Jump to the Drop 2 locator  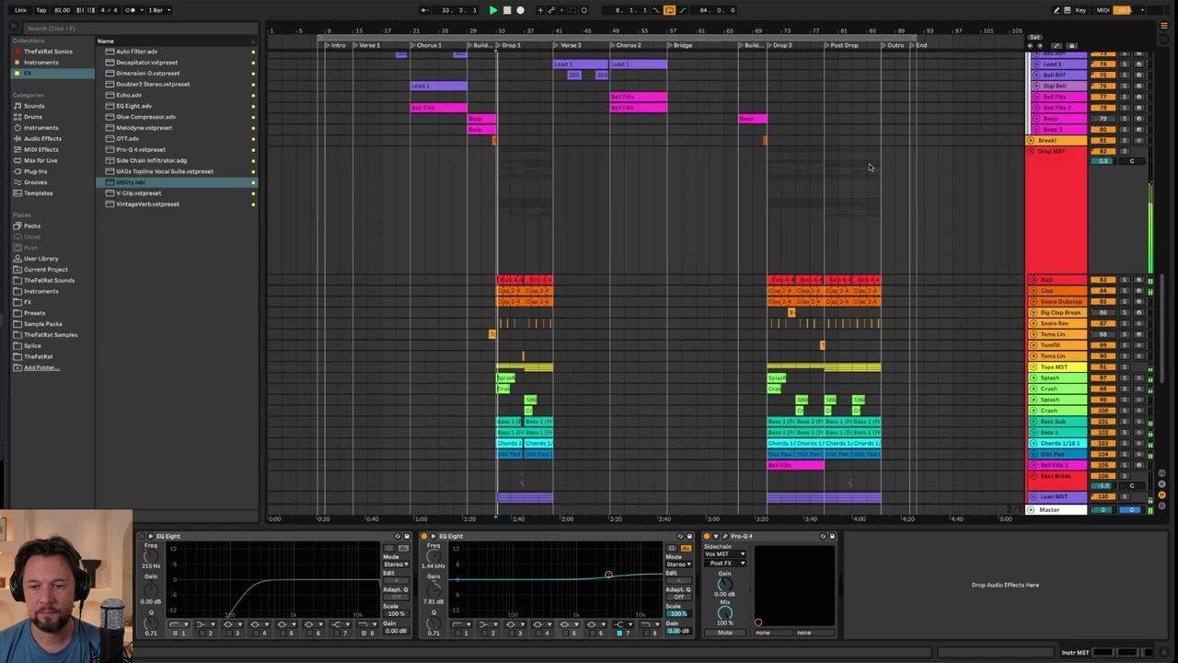click(780, 45)
